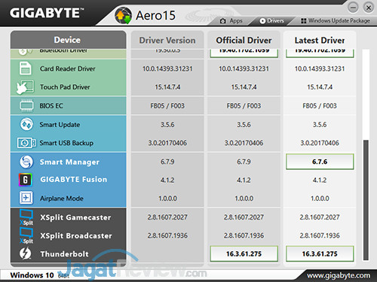This screenshot has height=282, width=377.
Task: Open www.gigabyte.com link
Action: [x=339, y=276]
